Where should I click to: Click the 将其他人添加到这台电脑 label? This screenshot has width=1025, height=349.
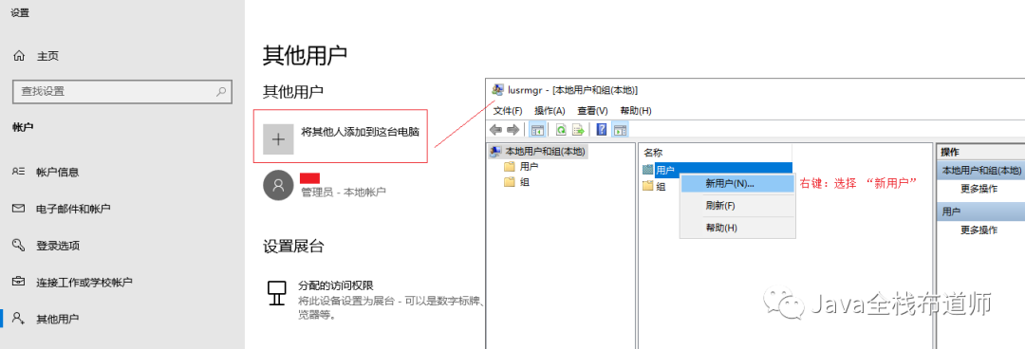pyautogui.click(x=361, y=132)
